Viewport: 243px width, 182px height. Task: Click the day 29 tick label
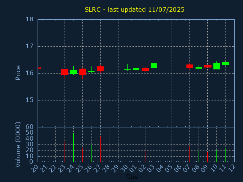pos(115,168)
